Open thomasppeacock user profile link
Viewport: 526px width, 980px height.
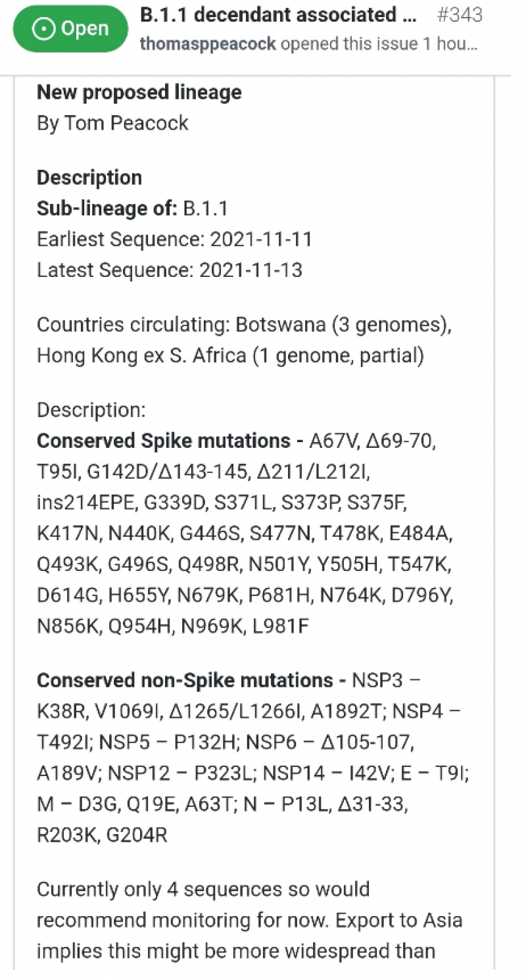pyautogui.click(x=208, y=45)
